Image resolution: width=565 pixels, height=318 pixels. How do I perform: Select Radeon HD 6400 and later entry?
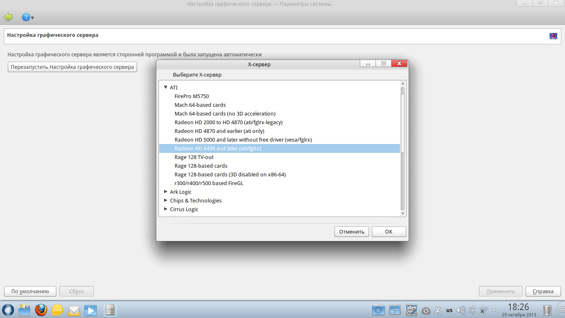point(280,148)
